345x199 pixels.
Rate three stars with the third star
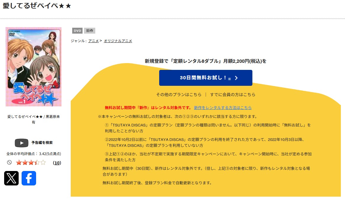tap(31, 162)
